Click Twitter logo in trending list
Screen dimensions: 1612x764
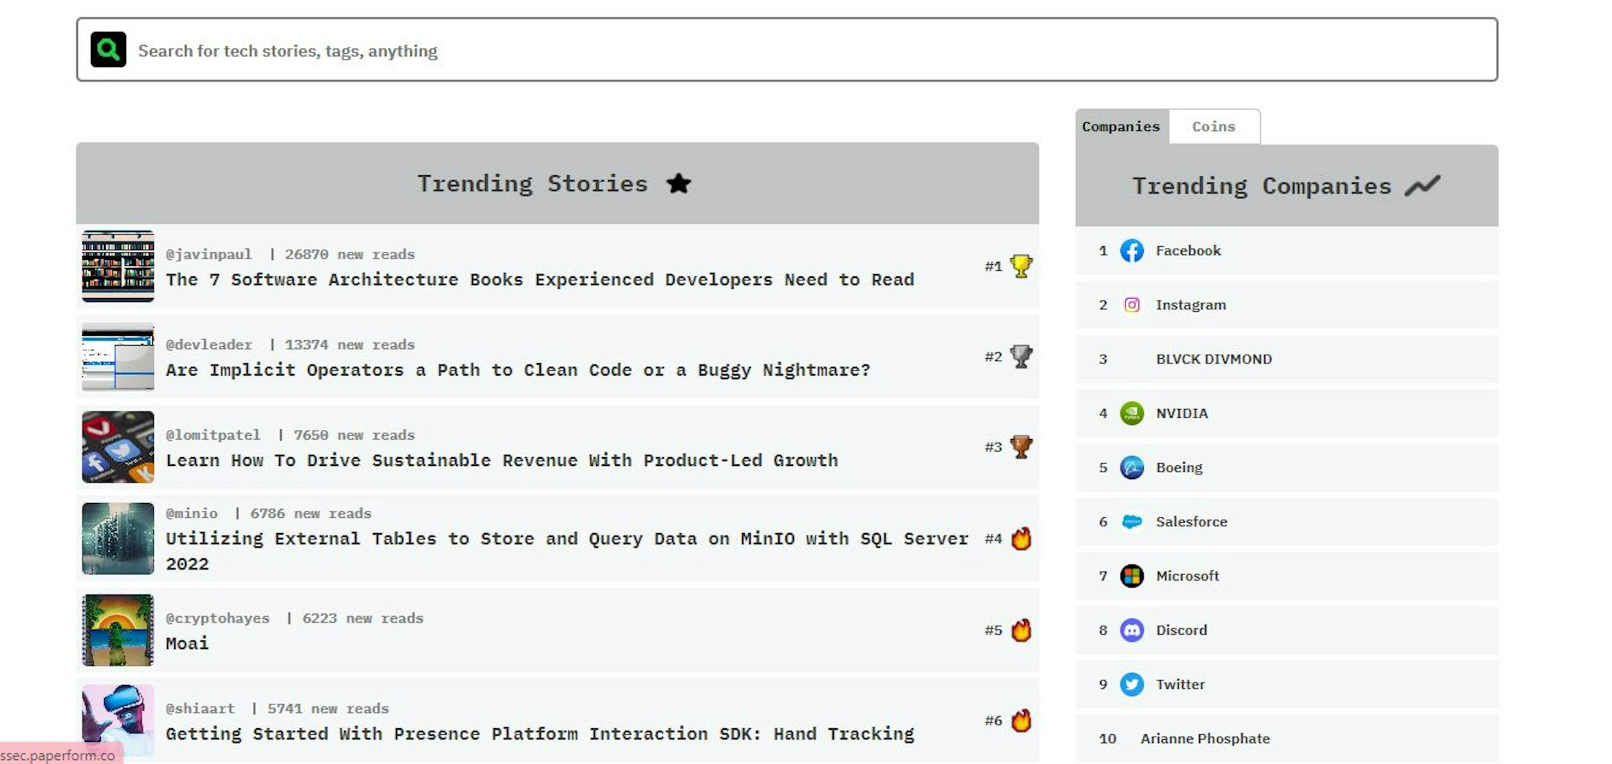pos(1131,684)
